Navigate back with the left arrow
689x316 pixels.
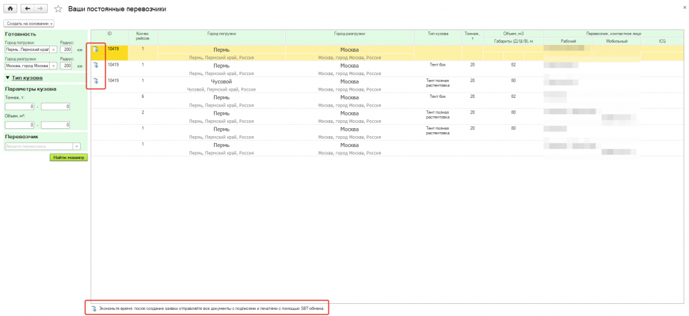click(27, 9)
